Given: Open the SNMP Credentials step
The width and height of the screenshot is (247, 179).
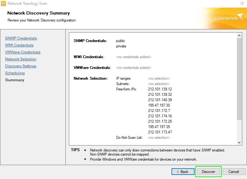Looking at the screenshot, I should pos(21,38).
